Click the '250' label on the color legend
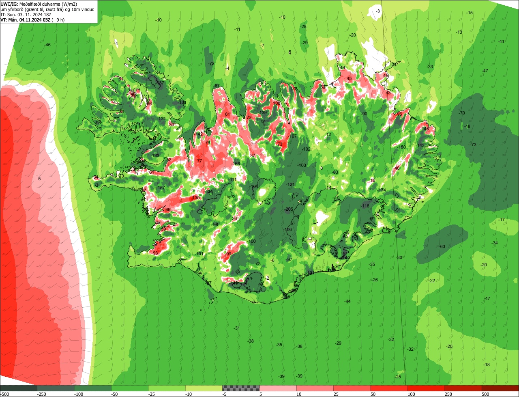 448,394
